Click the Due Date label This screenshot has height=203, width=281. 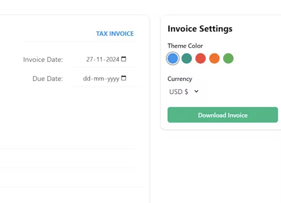[x=47, y=79]
